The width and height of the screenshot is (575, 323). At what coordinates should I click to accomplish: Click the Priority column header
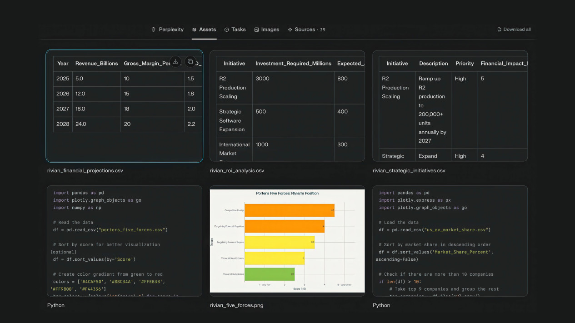tap(465, 64)
